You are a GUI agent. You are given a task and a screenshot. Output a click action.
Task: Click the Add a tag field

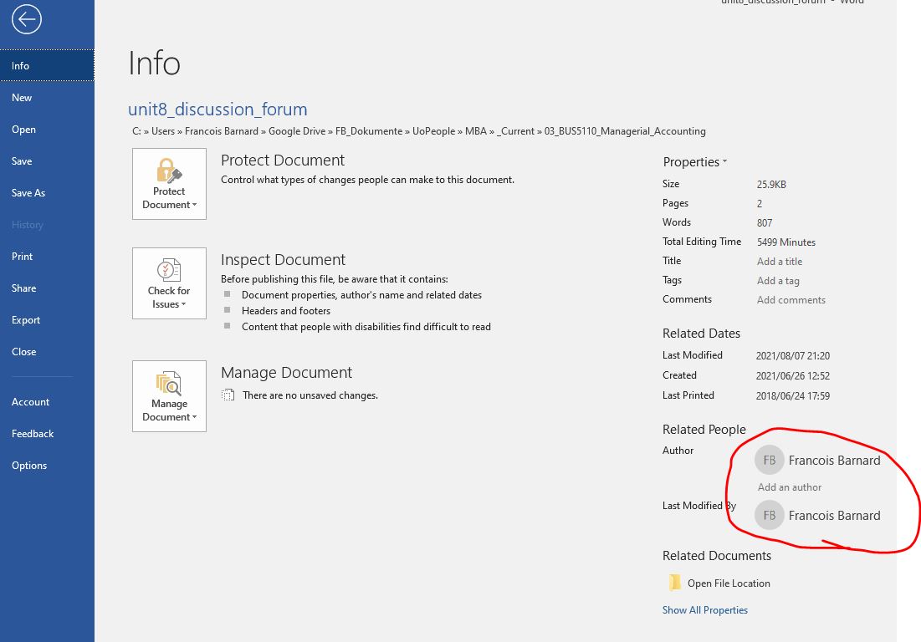(778, 281)
